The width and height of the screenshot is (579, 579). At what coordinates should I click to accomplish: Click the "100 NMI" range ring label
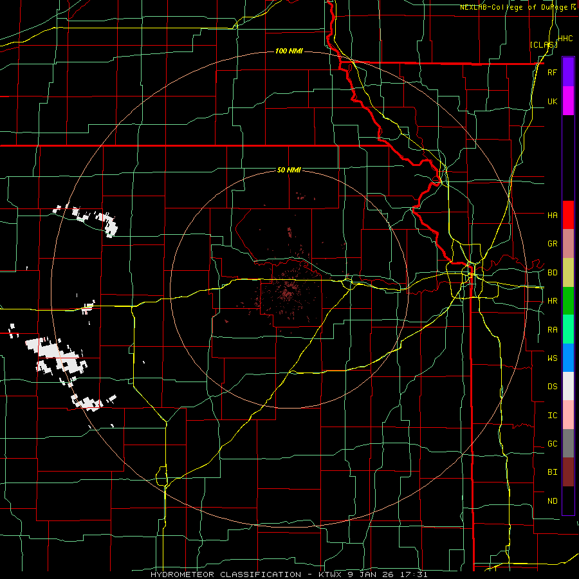(289, 51)
